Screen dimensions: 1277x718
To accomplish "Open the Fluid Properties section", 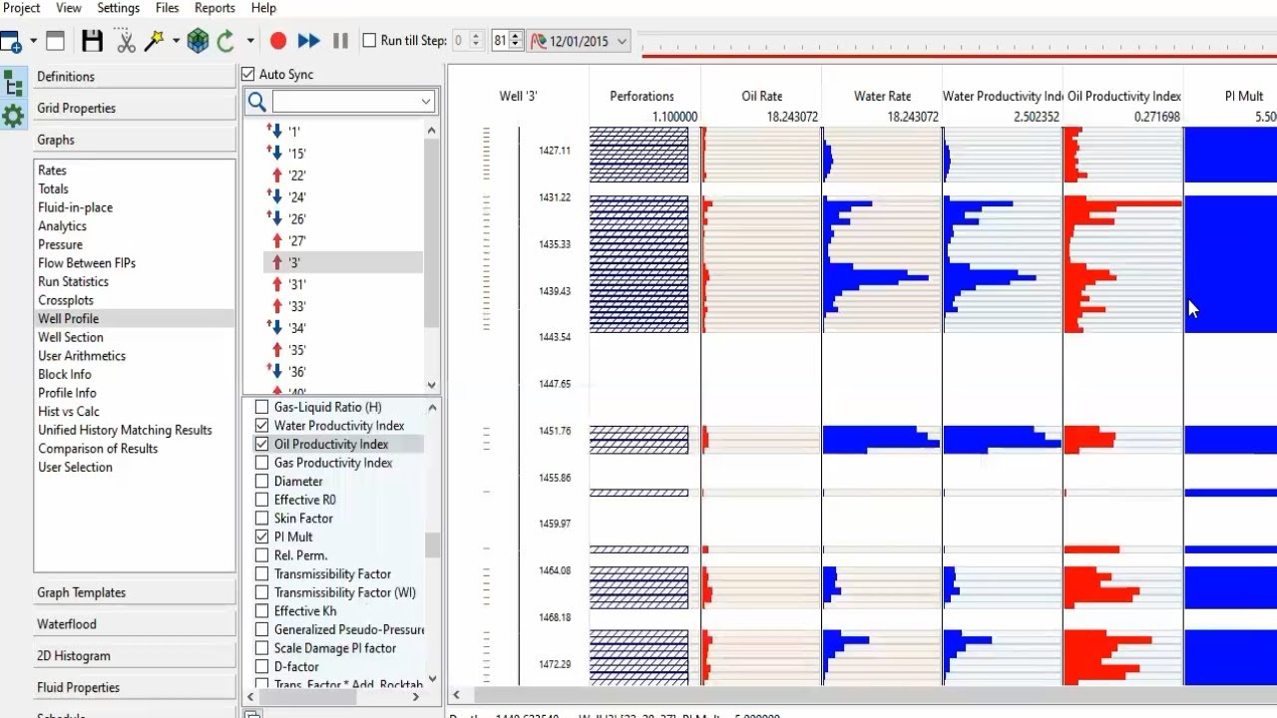I will [x=135, y=688].
